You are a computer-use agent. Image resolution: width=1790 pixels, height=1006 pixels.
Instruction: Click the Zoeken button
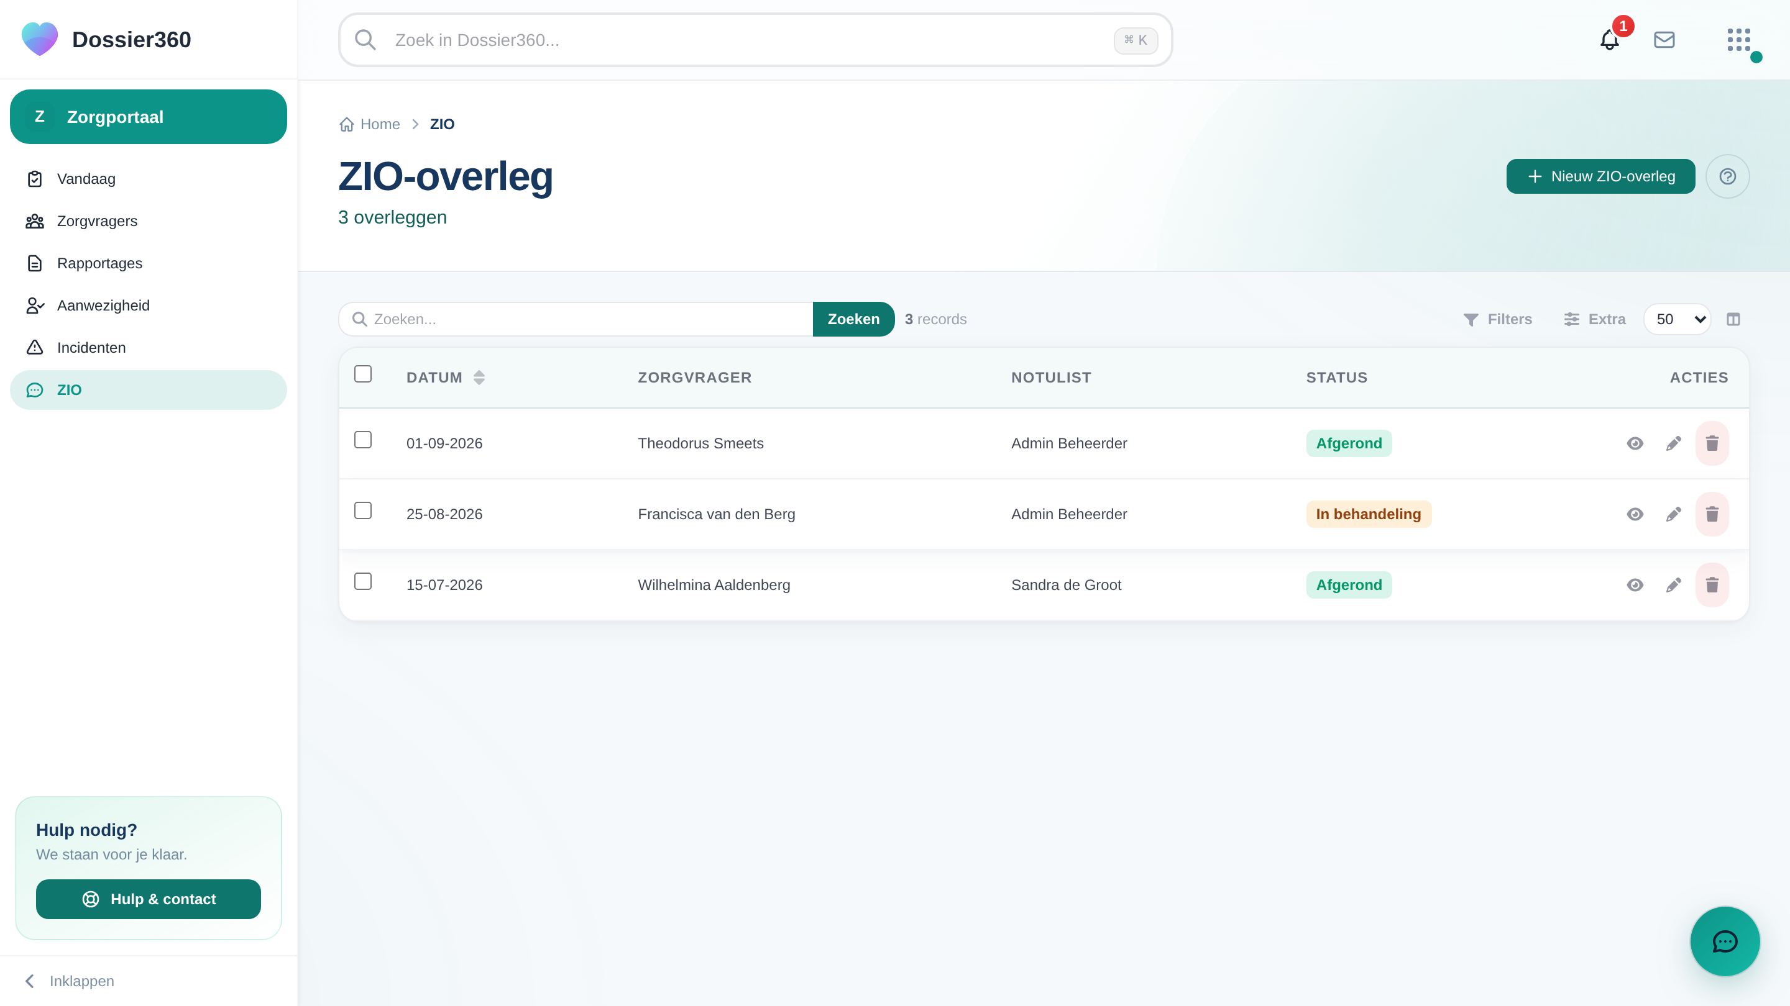(x=853, y=319)
